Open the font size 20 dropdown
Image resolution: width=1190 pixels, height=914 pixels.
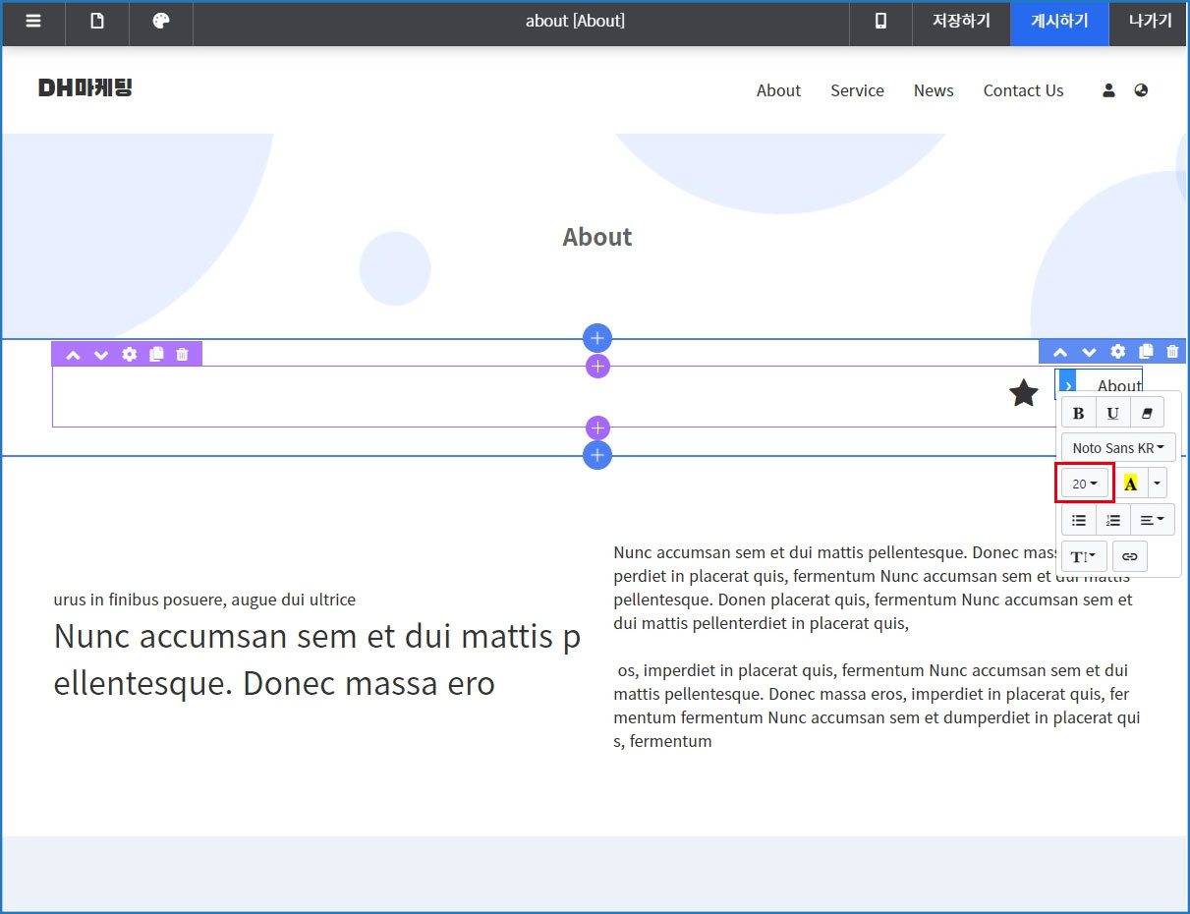point(1085,484)
